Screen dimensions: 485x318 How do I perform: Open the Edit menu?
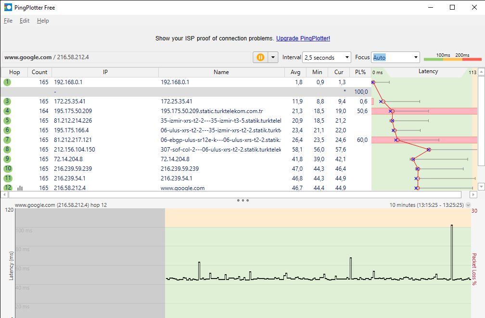[25, 21]
